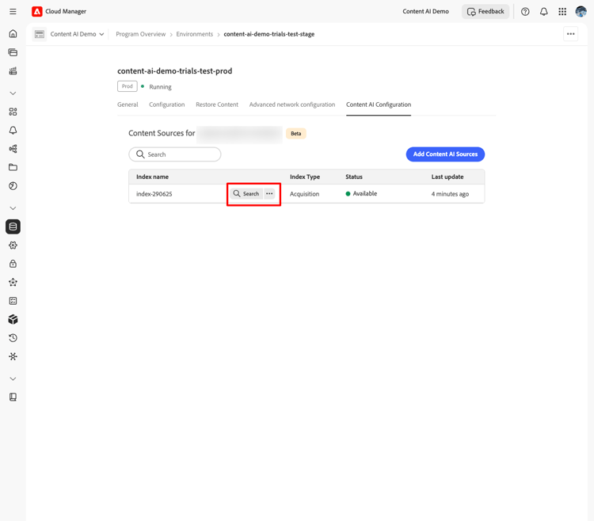The height and width of the screenshot is (521, 594).
Task: Open the Restore Content tab
Action: [217, 105]
